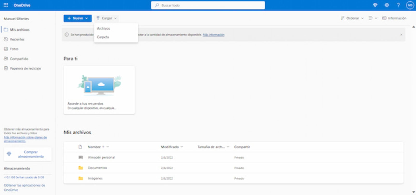Image resolution: width=416 pixels, height=195 pixels.
Task: Open the help question mark icon
Action: [398, 5]
